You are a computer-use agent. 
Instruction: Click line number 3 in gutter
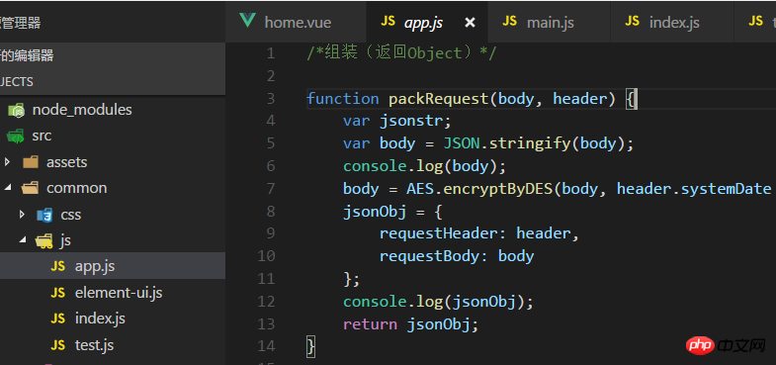tap(270, 99)
